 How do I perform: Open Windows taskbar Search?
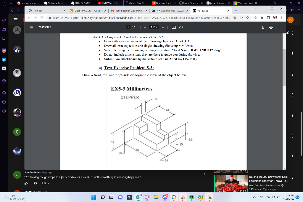point(103,197)
